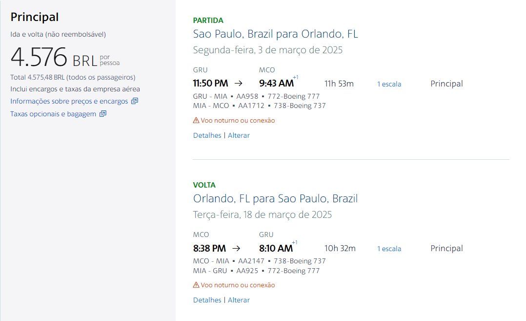526x321 pixels.
Task: Click warning icon on return overnight flight
Action: (196, 285)
